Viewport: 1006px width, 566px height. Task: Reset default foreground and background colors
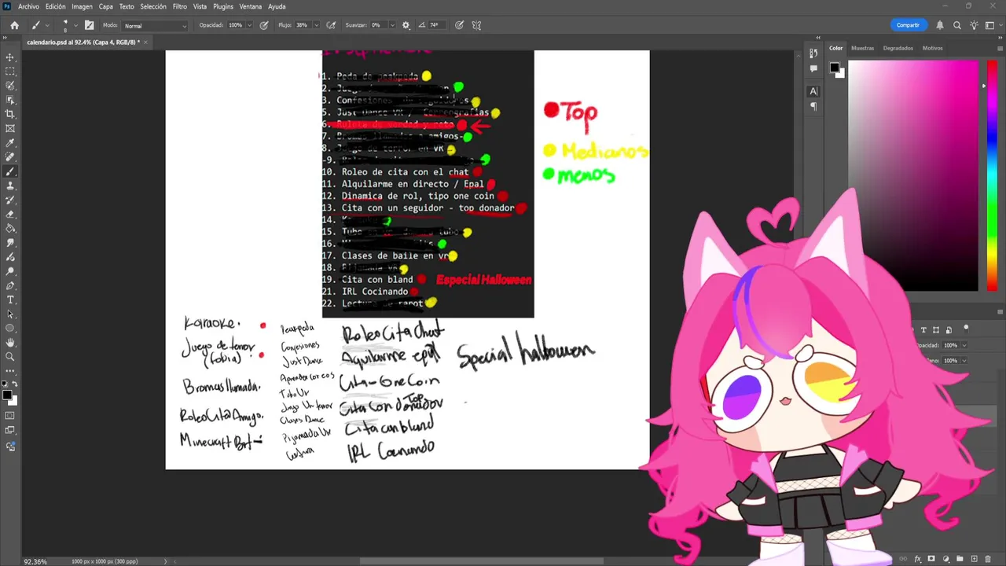pos(6,384)
